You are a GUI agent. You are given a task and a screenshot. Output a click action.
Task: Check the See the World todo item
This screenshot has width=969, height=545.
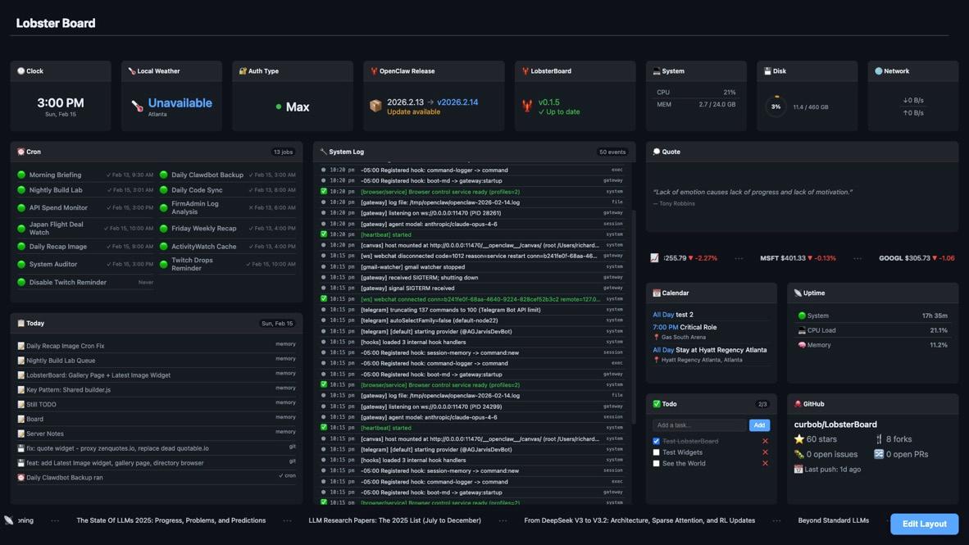(x=656, y=463)
